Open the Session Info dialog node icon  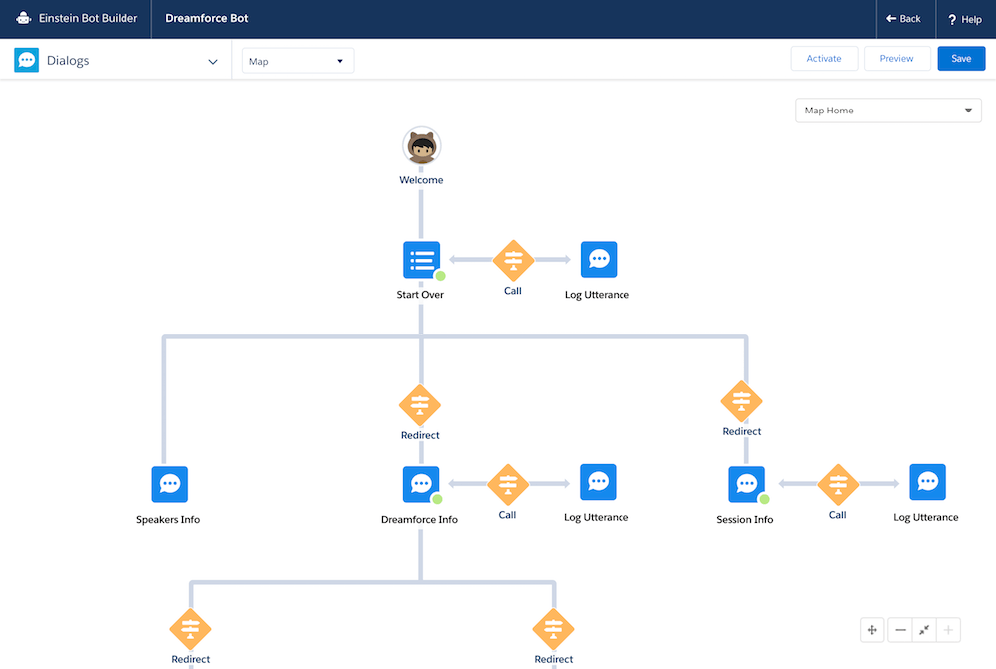click(x=746, y=484)
